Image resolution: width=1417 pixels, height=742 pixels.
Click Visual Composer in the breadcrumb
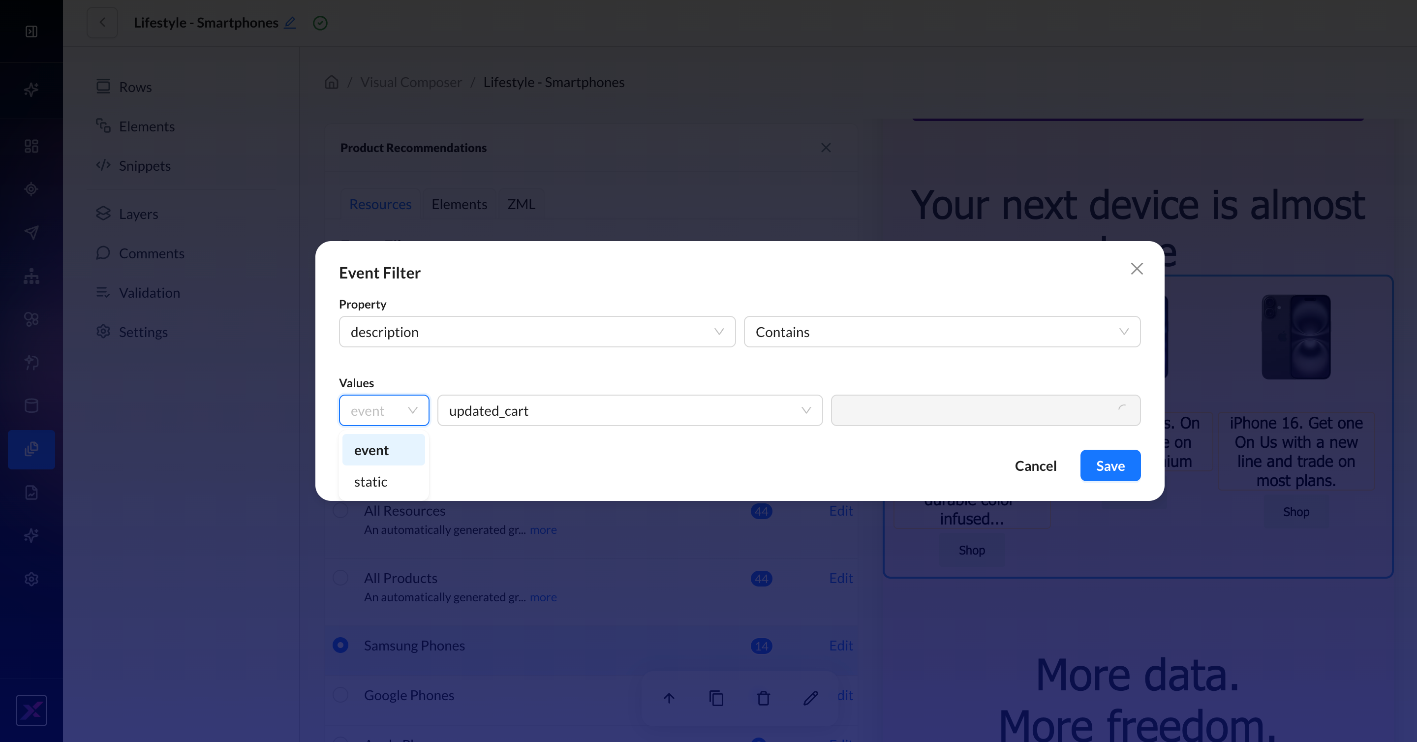coord(411,82)
